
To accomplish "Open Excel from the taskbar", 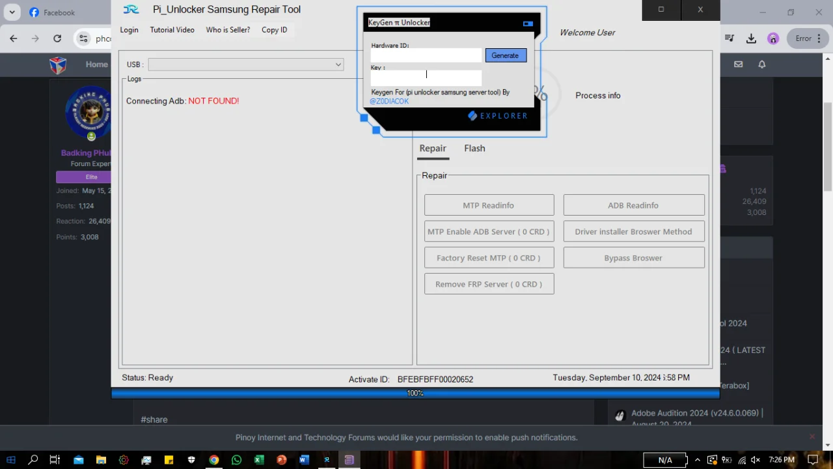I will pyautogui.click(x=259, y=460).
